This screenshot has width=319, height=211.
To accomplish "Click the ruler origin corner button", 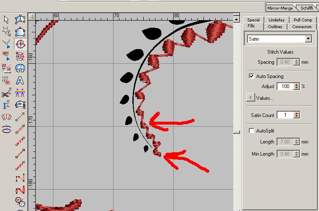I will pos(32,16).
